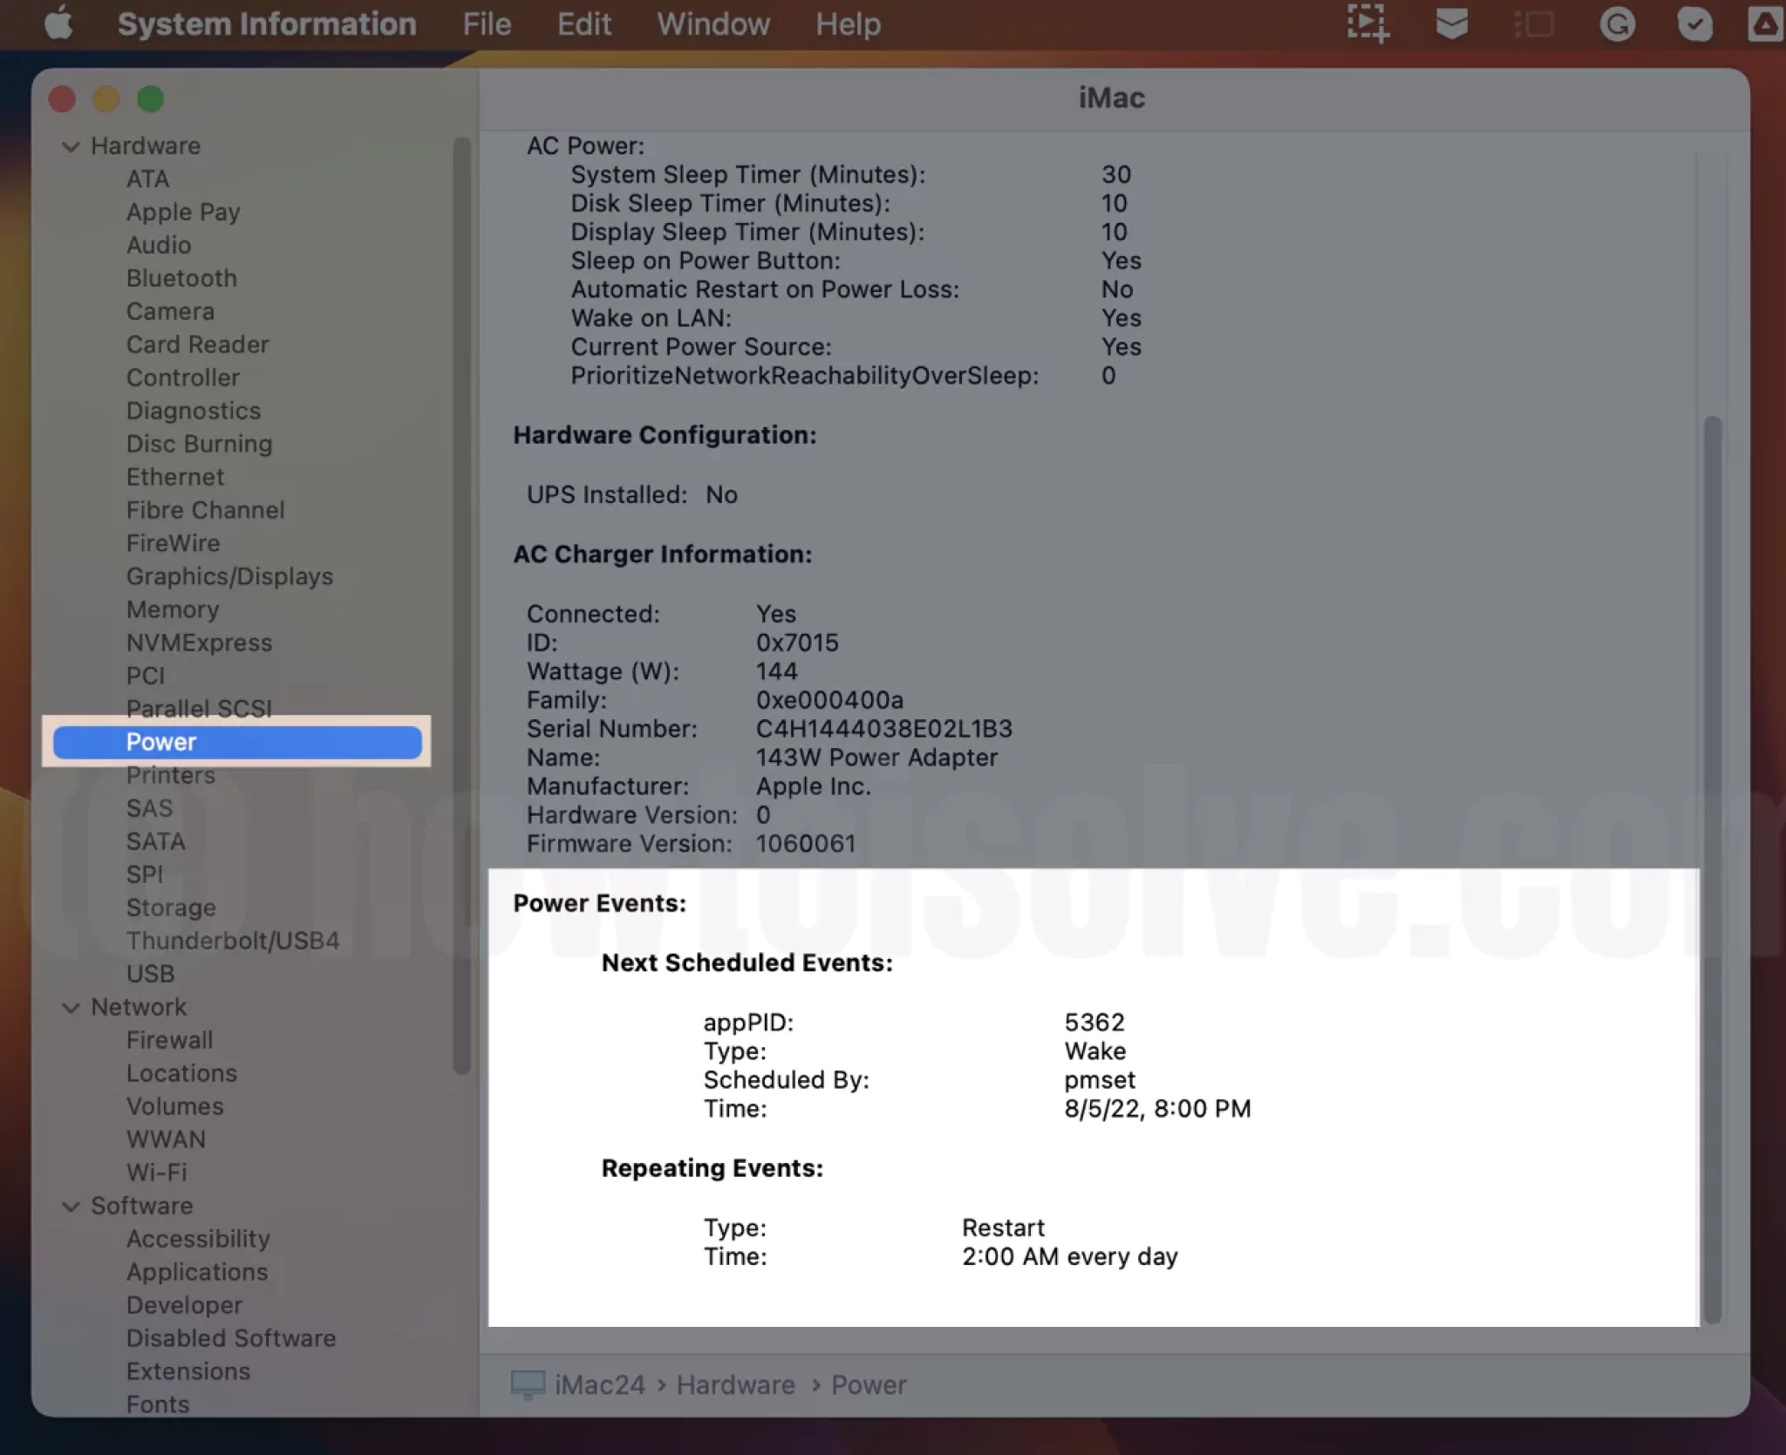Select Storage in the sidebar
This screenshot has height=1455, width=1786.
[171, 908]
